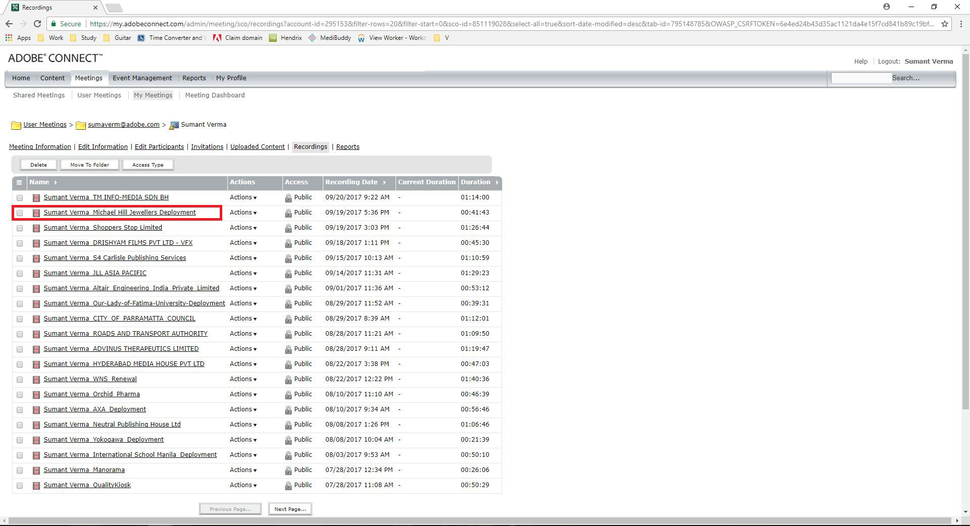This screenshot has height=526, width=970.
Task: Tick the checkbox for QualityKiosk recording
Action: [x=20, y=486]
